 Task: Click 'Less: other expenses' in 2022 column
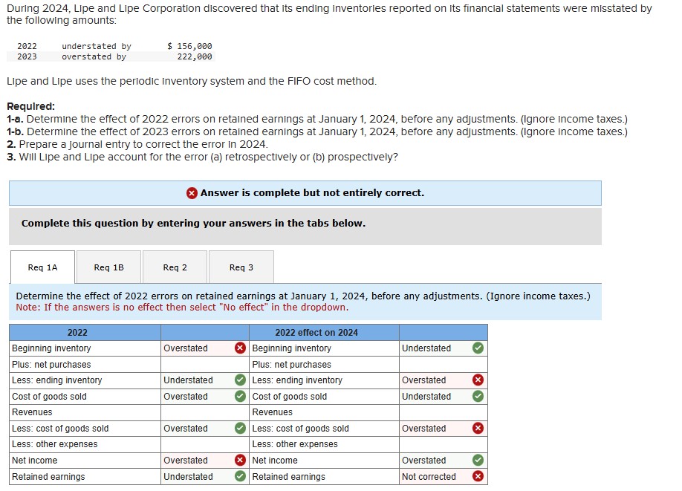[x=55, y=444]
